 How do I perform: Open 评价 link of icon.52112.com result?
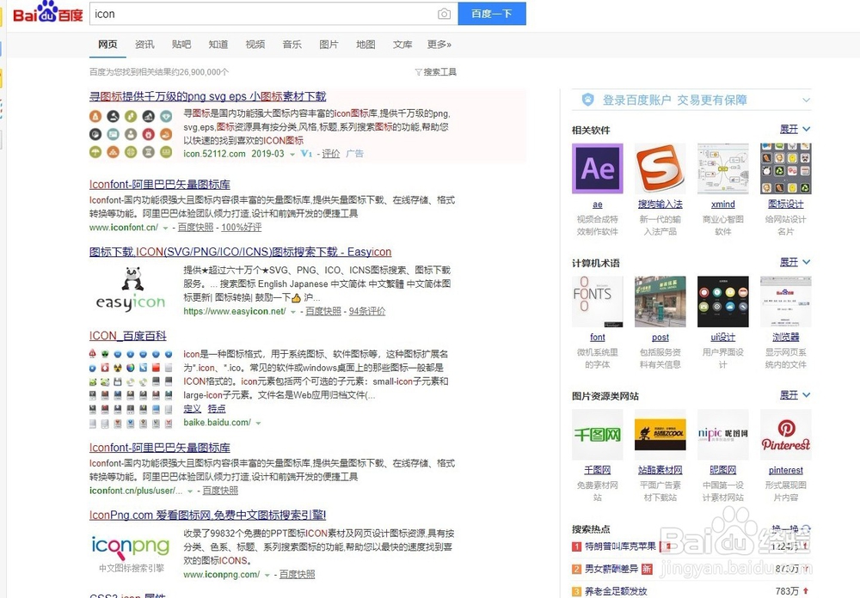(x=331, y=154)
